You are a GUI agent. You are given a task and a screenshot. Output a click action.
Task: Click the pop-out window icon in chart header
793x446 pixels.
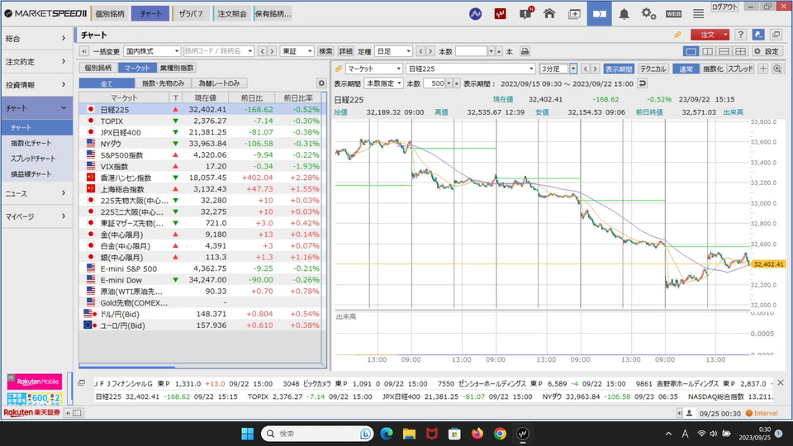pos(776,35)
